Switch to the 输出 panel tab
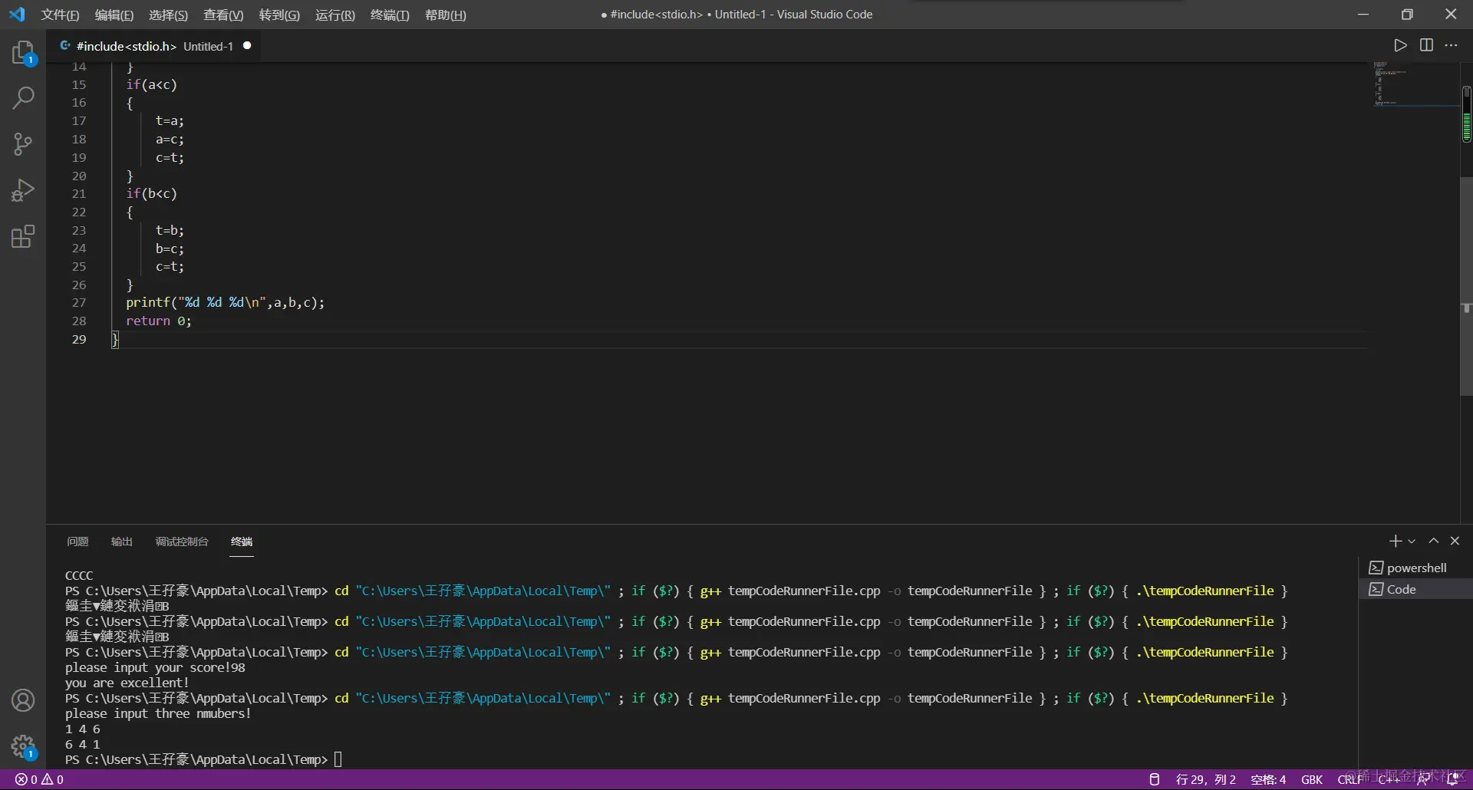 [121, 541]
